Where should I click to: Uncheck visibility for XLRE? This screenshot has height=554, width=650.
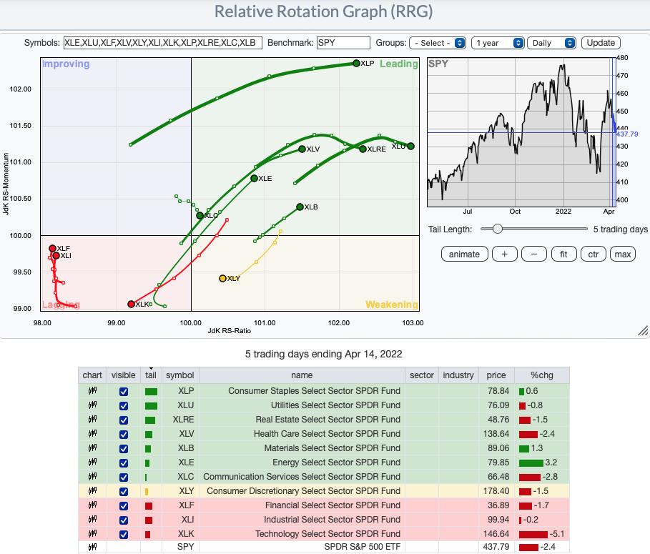(x=124, y=420)
